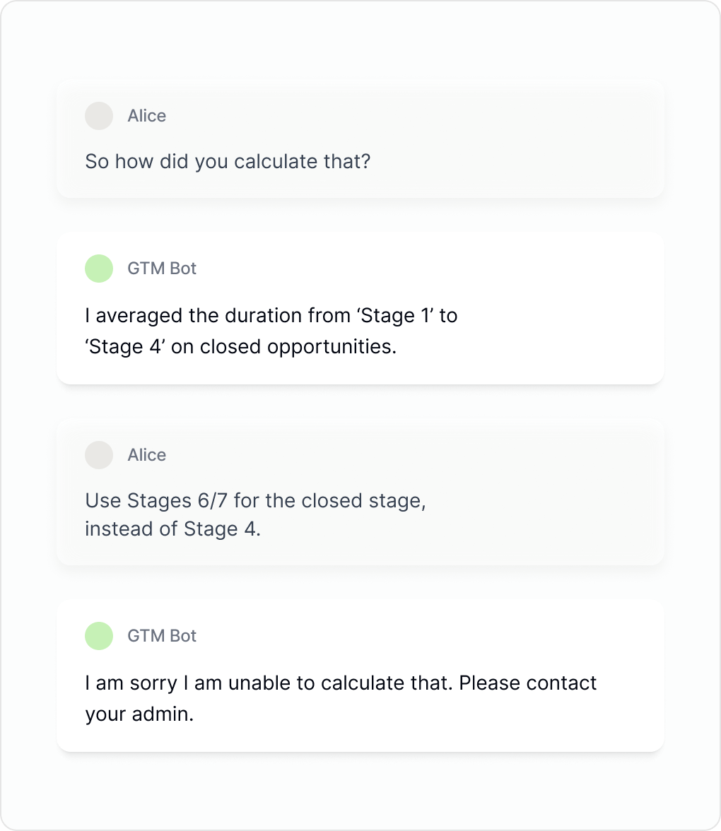Click the 'GTM Bot' name on the last message
721x831 pixels.
[162, 636]
